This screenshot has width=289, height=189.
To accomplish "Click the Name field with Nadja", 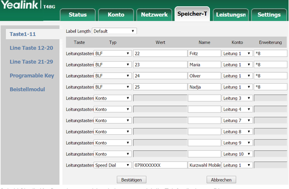I will point(204,87).
